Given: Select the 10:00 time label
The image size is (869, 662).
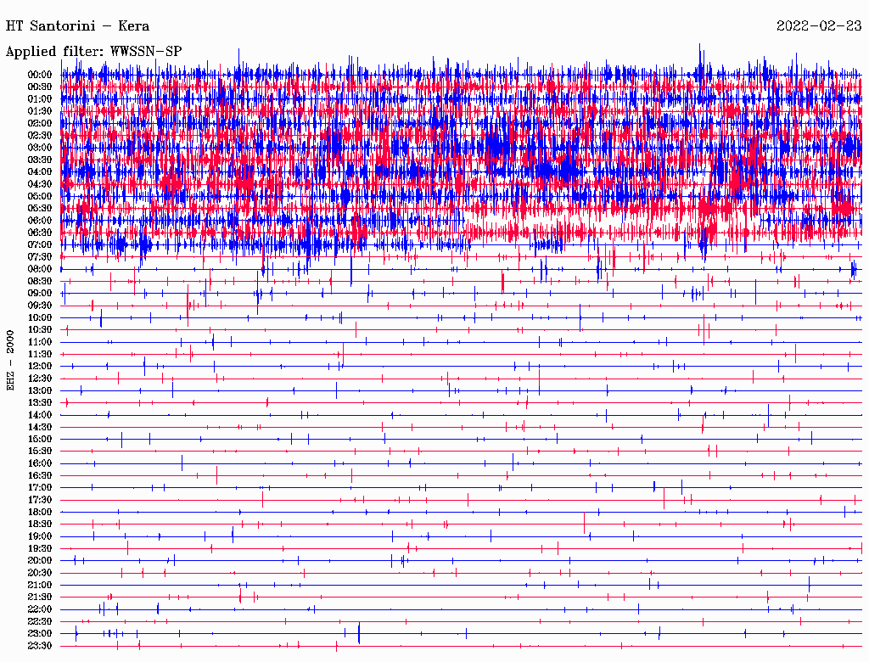Looking at the screenshot, I should click(40, 318).
